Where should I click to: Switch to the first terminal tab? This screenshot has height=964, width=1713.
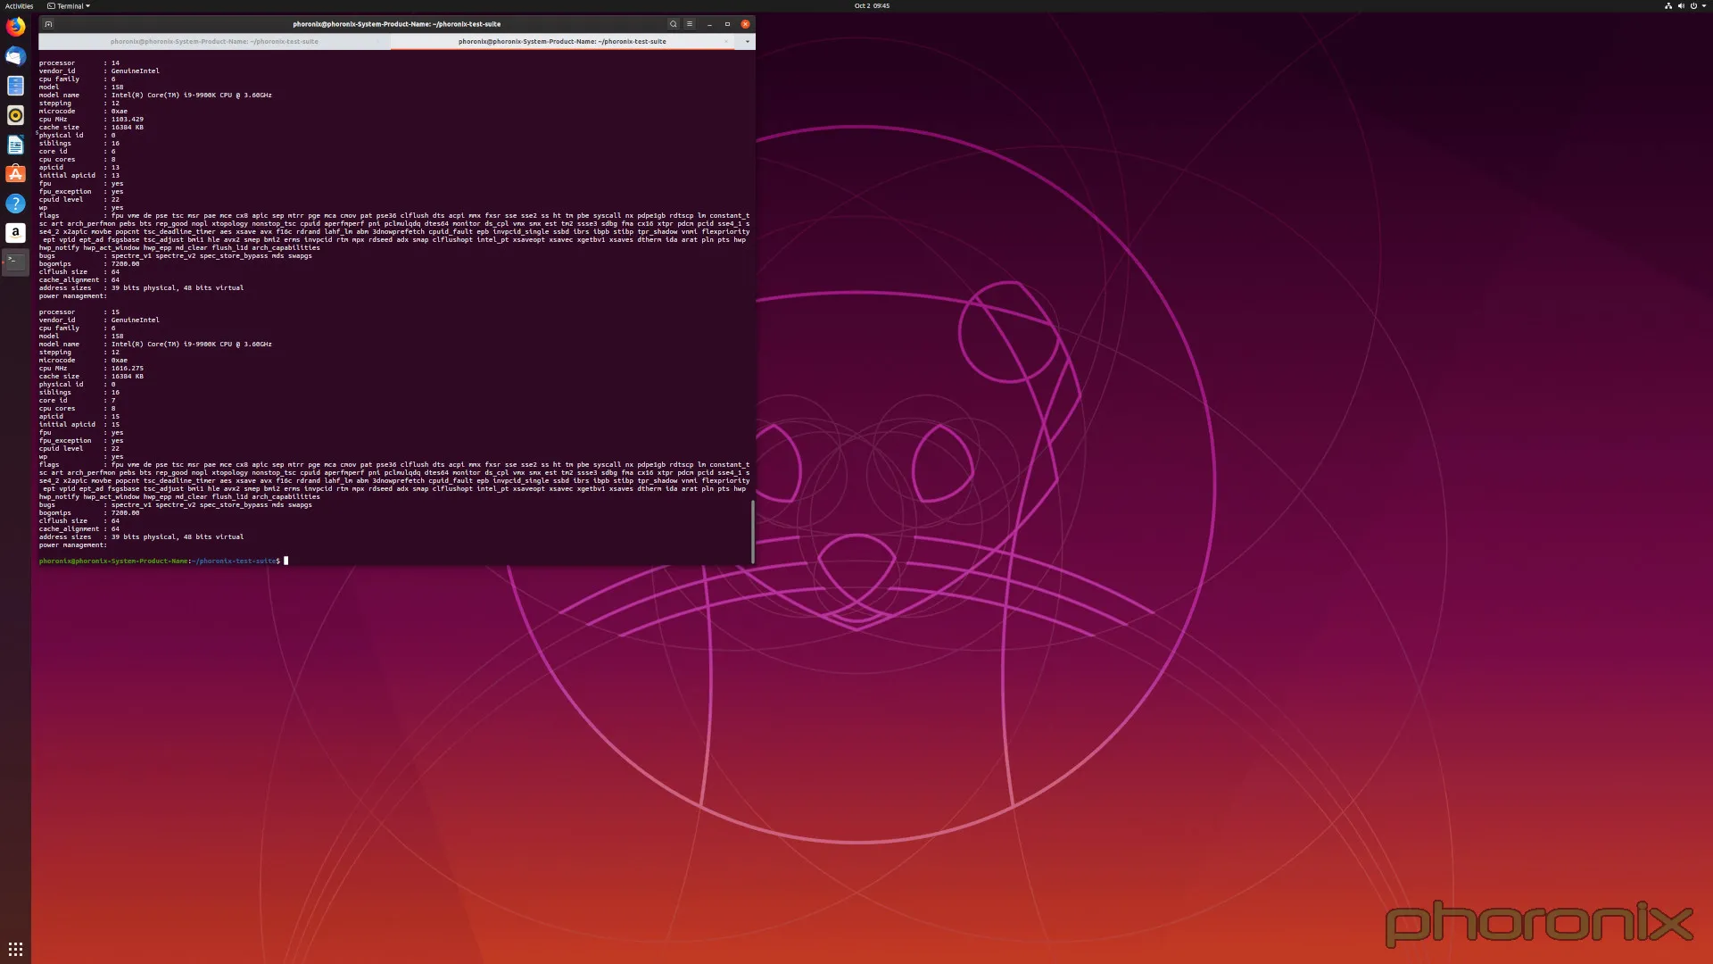[x=214, y=41]
